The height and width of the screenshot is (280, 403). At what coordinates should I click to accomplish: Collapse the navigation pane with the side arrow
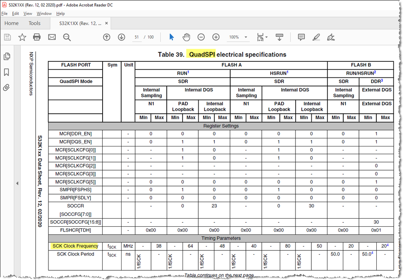[17, 183]
